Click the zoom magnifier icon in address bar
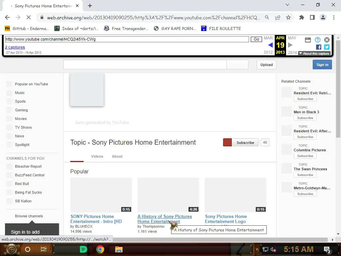 click(x=267, y=17)
